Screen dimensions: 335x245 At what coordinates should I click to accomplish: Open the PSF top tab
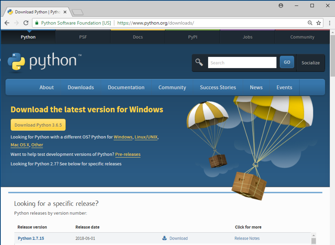tap(83, 37)
